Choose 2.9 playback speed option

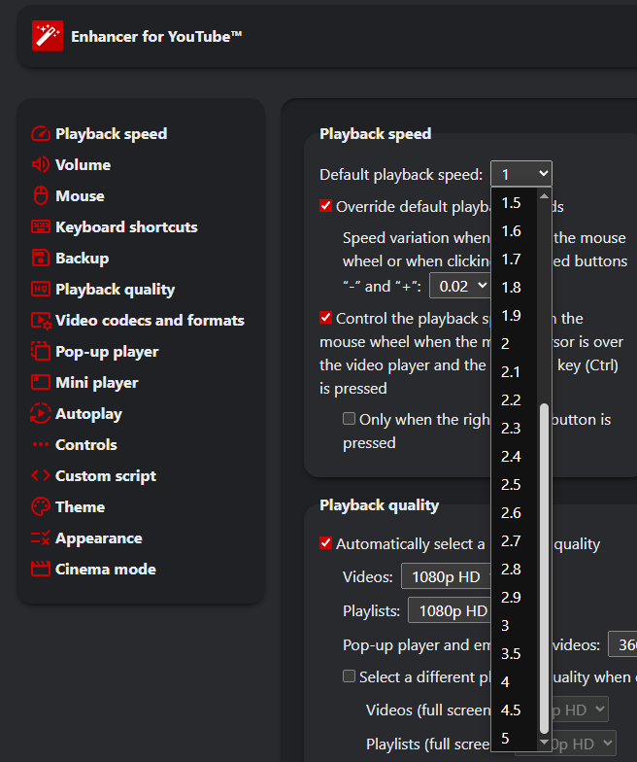[x=514, y=597]
